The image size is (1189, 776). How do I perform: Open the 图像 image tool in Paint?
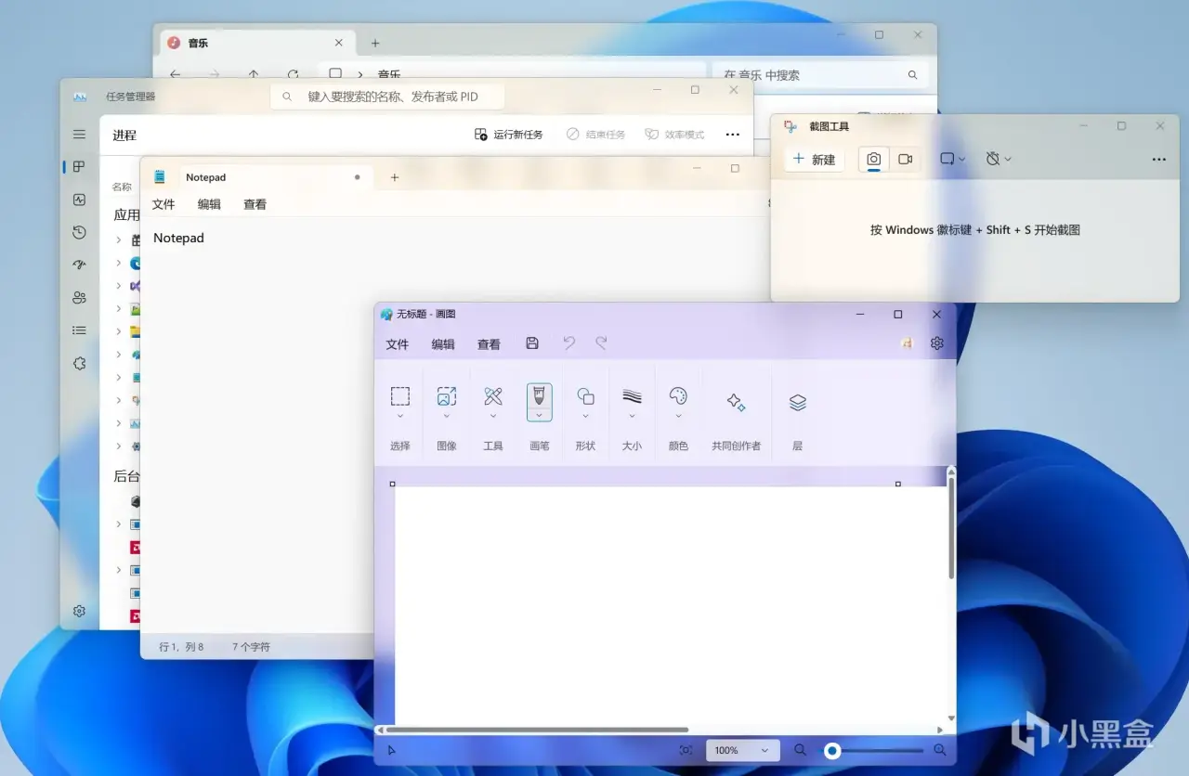coord(447,396)
